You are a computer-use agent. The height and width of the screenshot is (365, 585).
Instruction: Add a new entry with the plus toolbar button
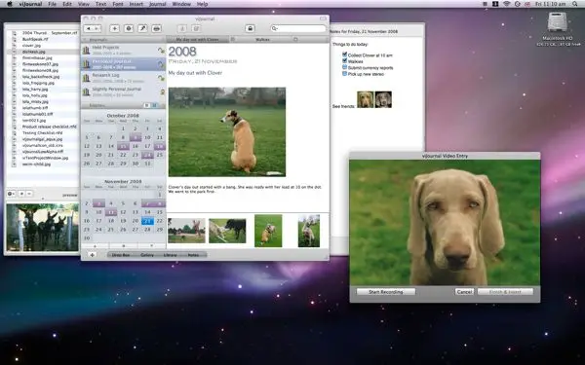click(114, 28)
